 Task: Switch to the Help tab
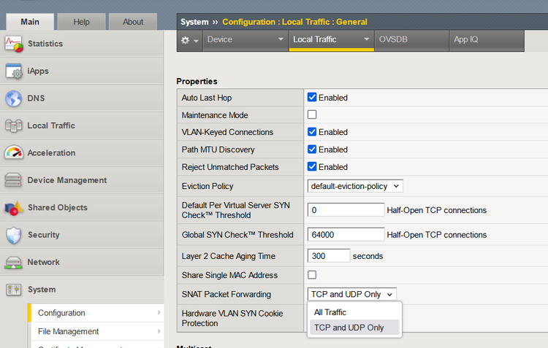81,22
